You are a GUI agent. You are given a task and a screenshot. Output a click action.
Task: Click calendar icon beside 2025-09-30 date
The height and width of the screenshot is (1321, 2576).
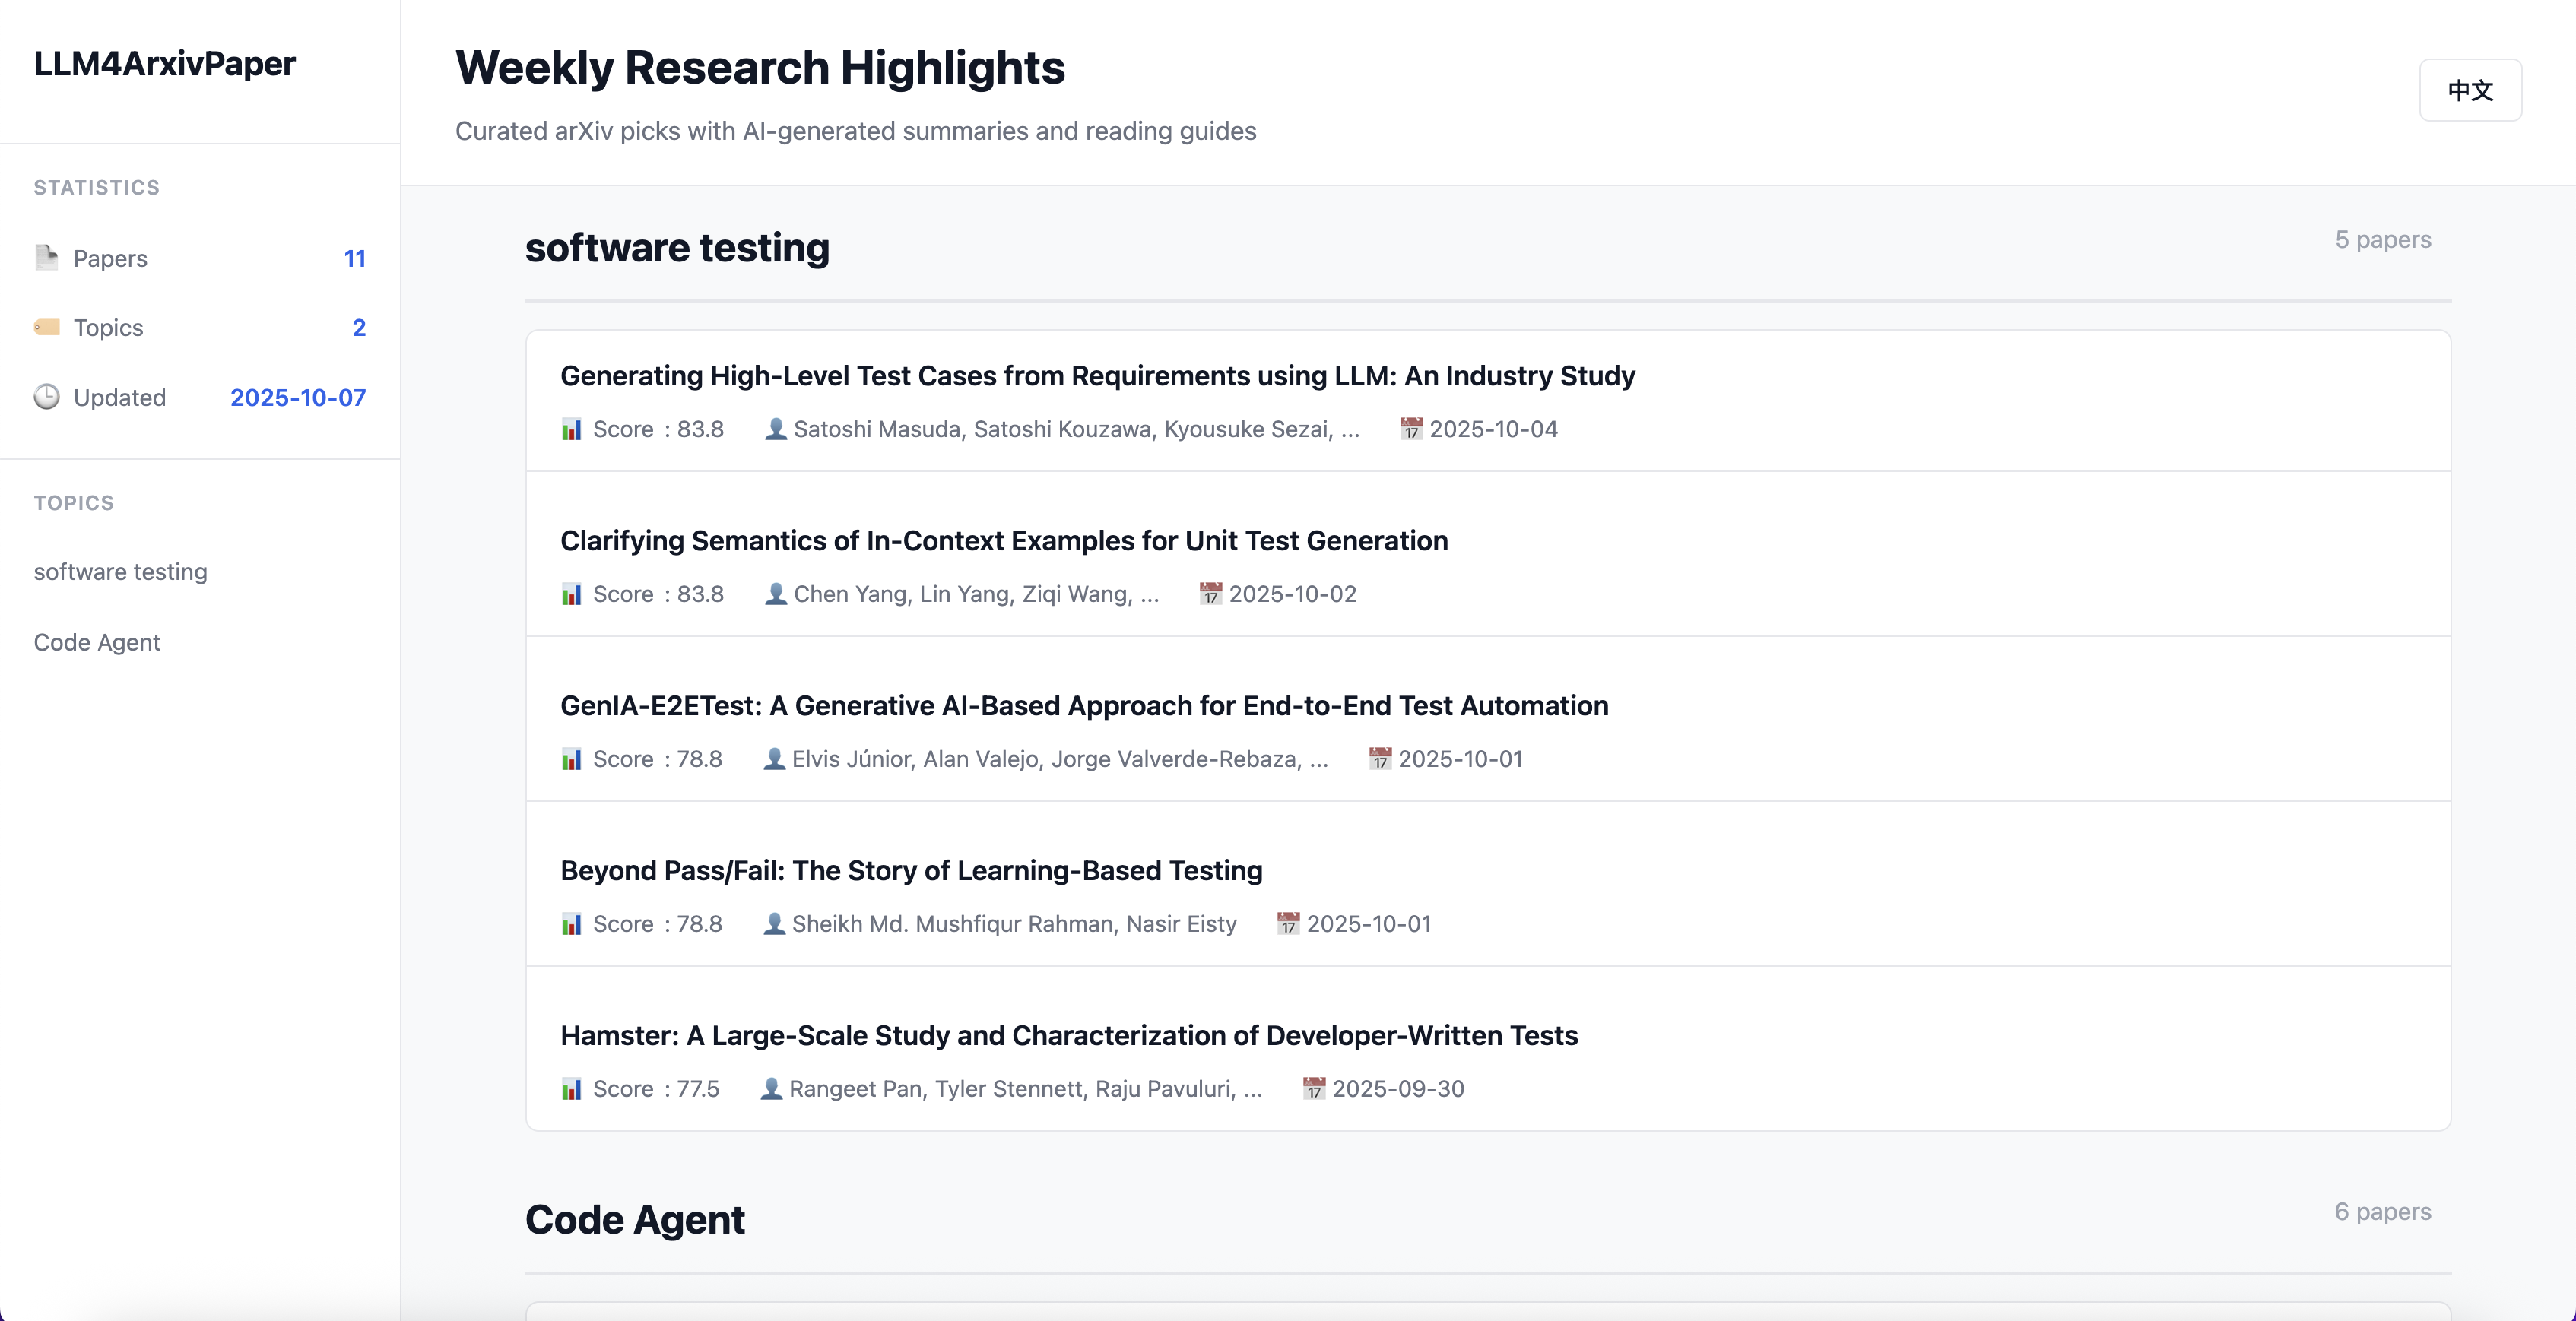[1313, 1089]
